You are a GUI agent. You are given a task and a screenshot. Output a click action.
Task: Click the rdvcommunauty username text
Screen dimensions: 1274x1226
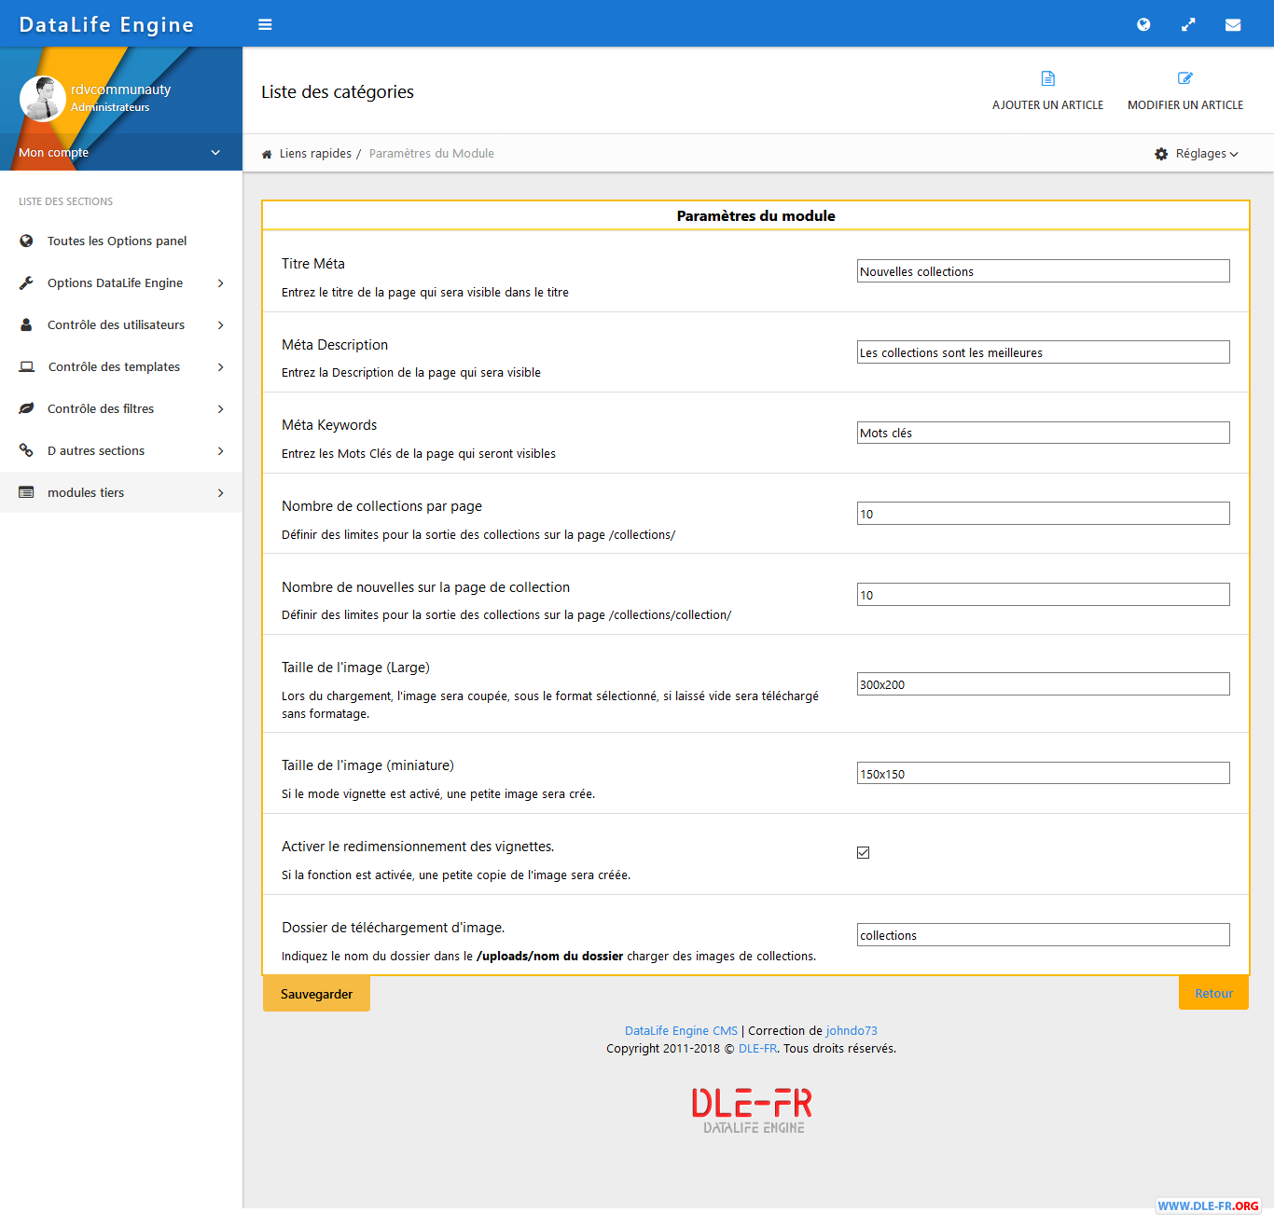[x=121, y=90]
